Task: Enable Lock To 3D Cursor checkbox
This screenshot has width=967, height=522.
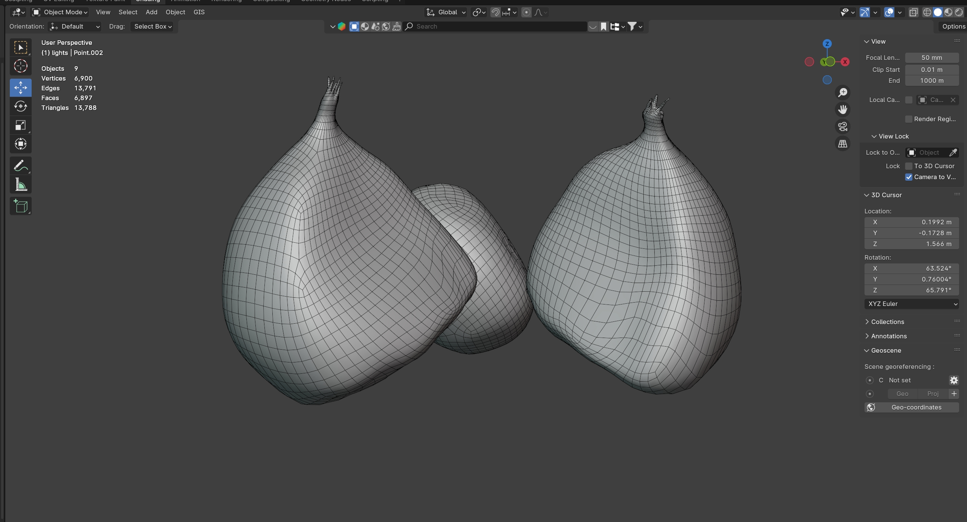Action: 909,166
